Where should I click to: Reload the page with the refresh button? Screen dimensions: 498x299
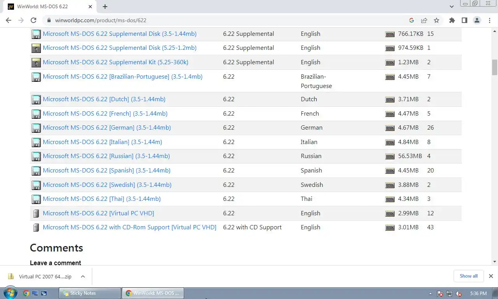click(x=33, y=20)
